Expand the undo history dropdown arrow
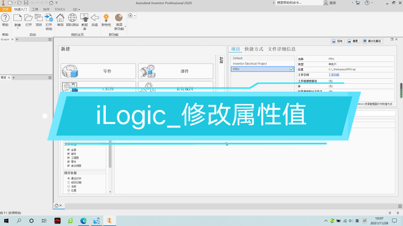Viewport: 403px width, 226px height. pyautogui.click(x=37, y=3)
